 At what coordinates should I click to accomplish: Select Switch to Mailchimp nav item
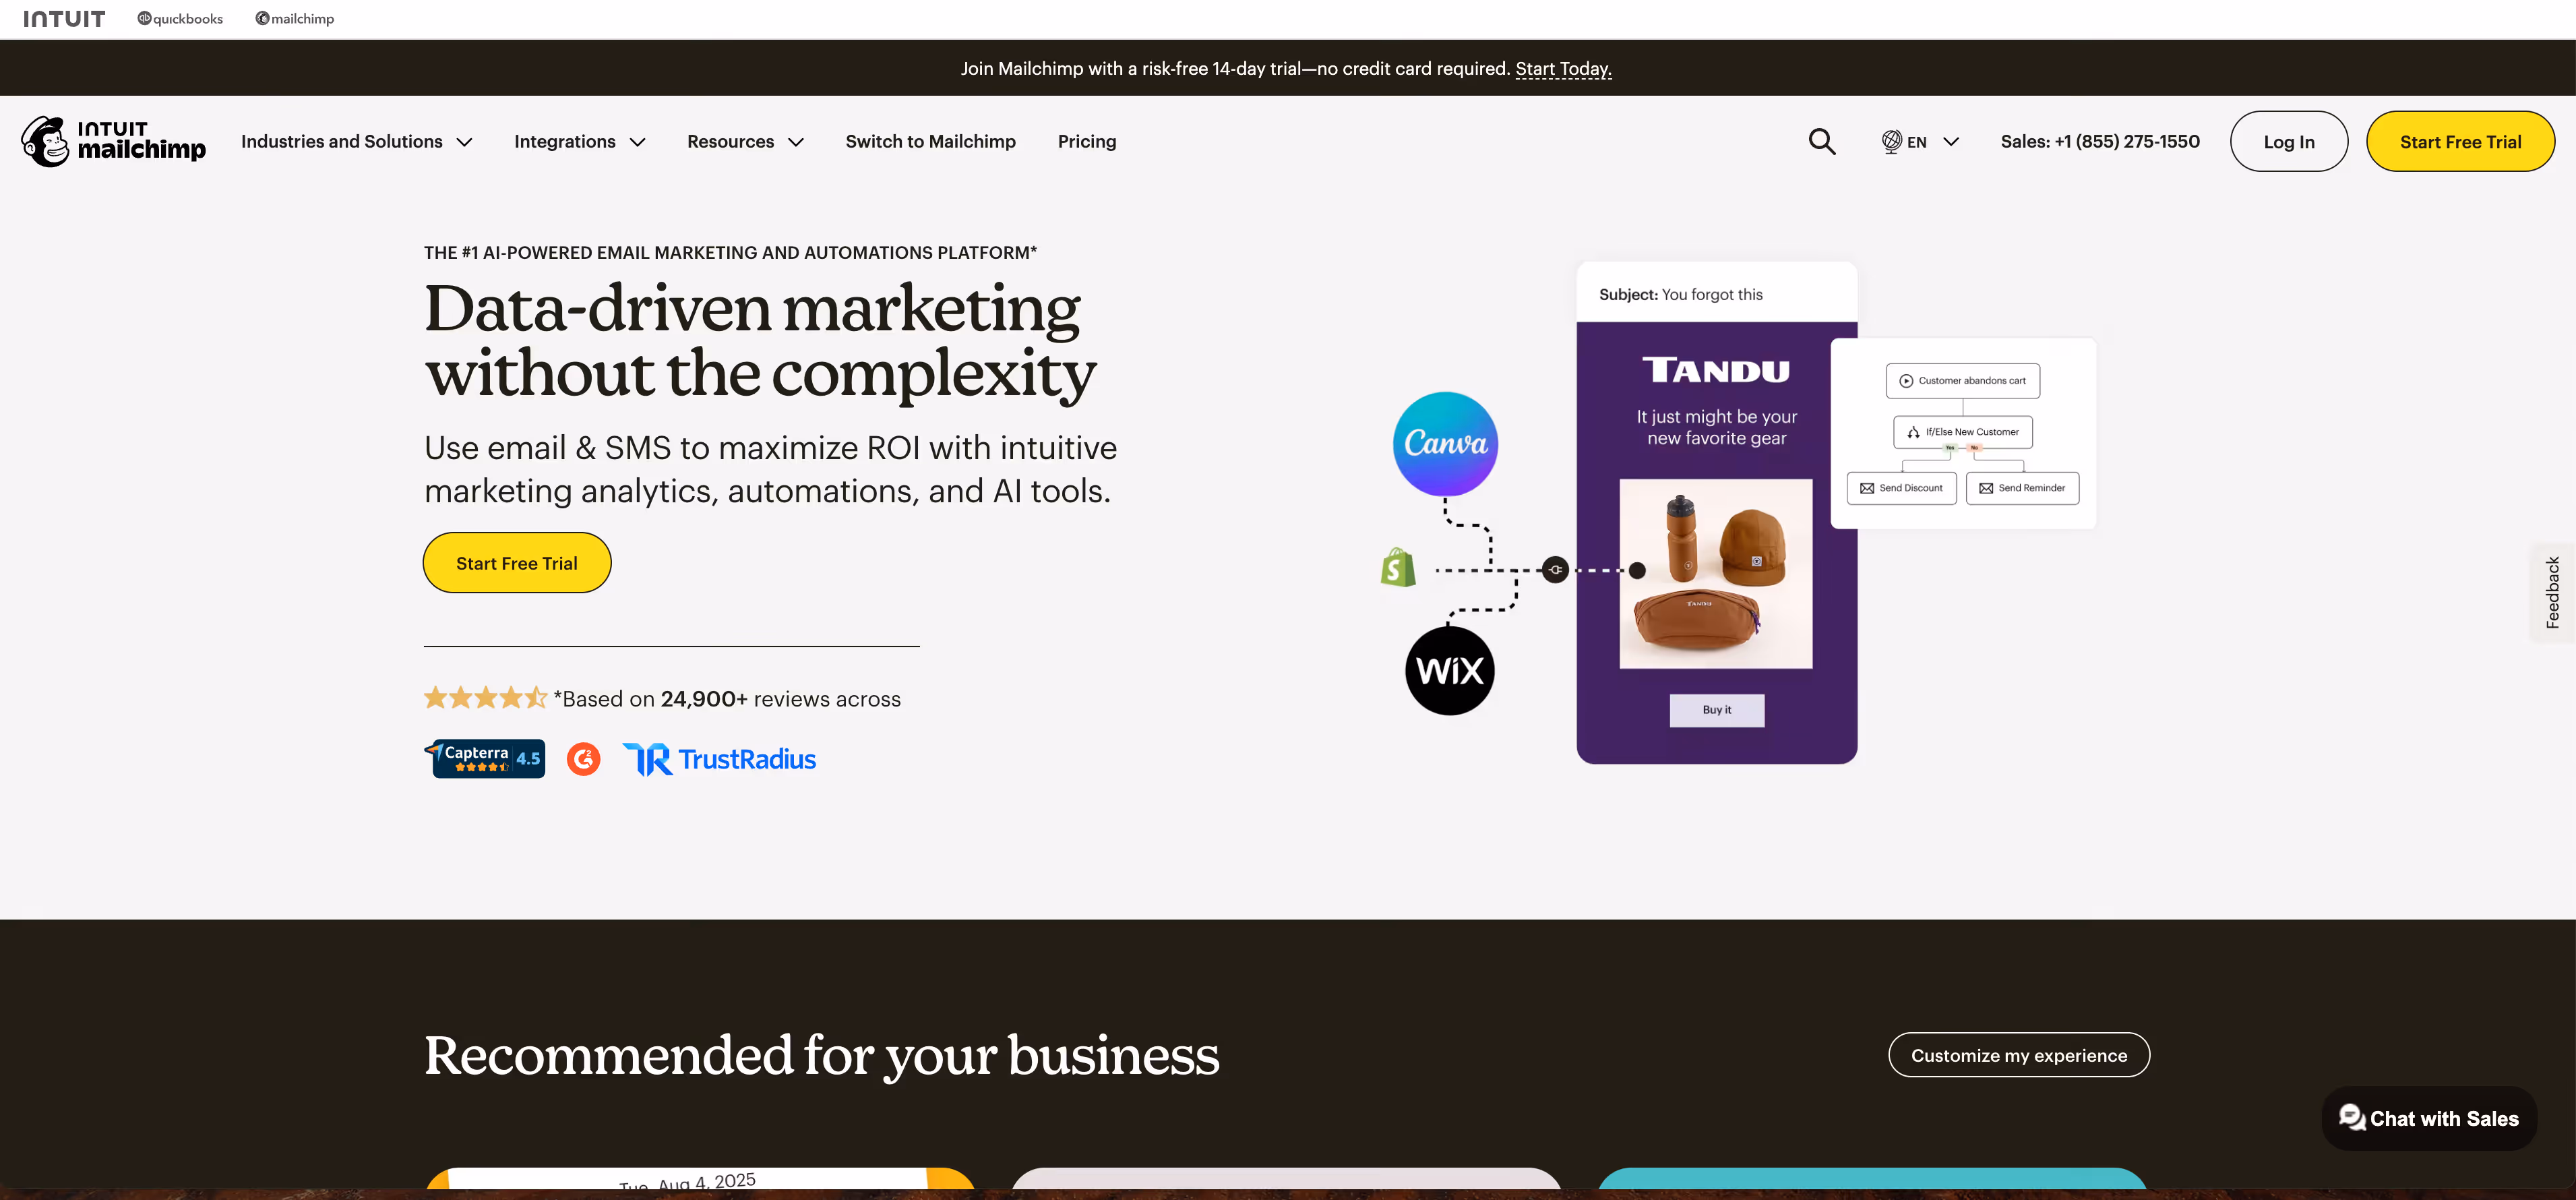930,142
